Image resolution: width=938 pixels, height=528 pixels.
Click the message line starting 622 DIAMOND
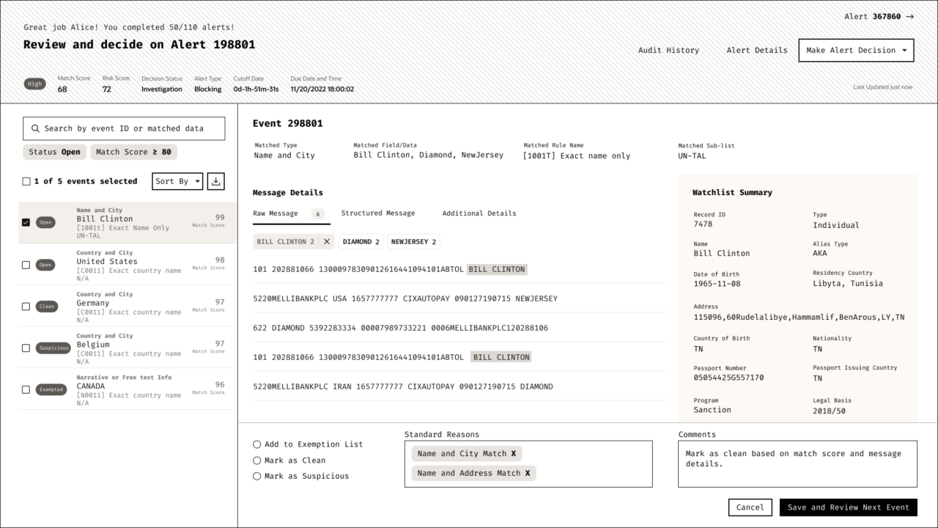coord(400,328)
